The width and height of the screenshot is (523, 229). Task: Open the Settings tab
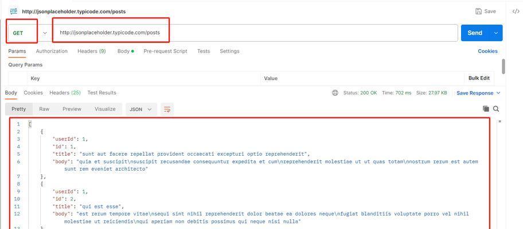click(229, 52)
